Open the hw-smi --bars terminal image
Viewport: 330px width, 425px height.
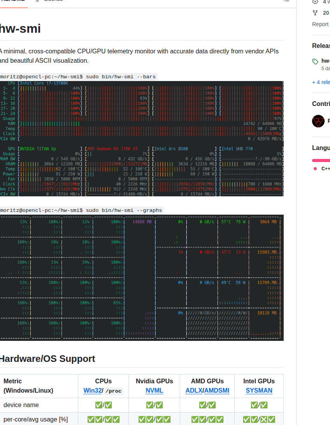(142, 139)
